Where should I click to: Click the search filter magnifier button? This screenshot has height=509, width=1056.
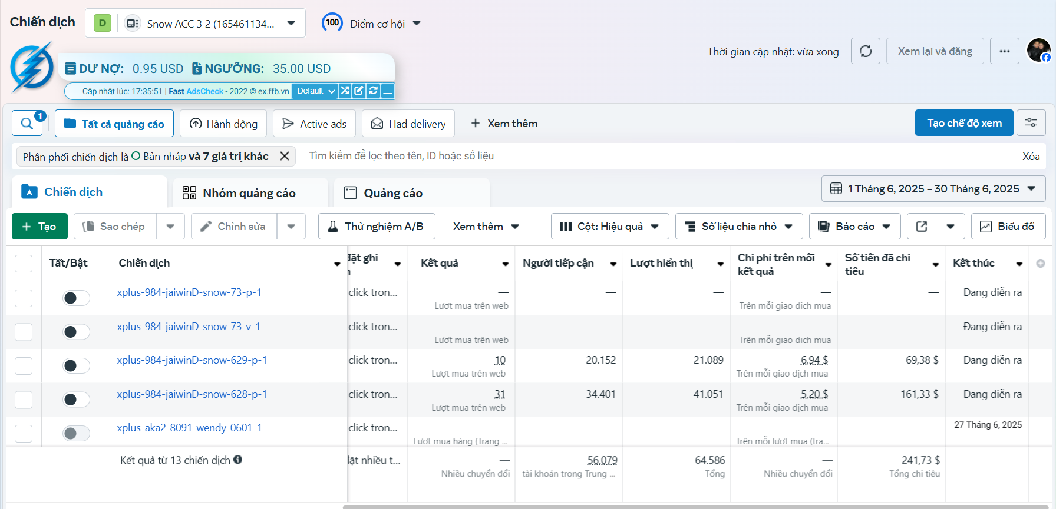27,124
